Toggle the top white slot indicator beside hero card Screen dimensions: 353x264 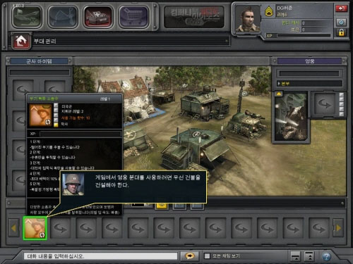tap(342, 95)
